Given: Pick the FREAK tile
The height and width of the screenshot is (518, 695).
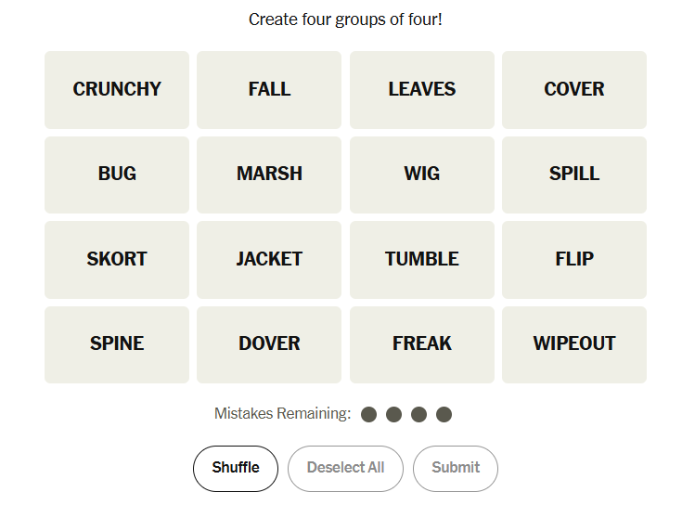Looking at the screenshot, I should (x=422, y=344).
